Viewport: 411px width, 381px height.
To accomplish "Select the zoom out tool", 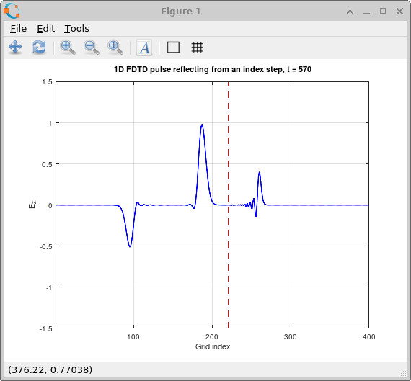I will [x=92, y=48].
